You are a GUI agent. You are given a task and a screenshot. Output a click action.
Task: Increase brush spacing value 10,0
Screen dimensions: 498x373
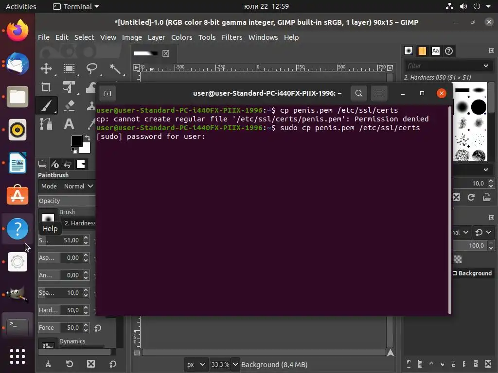pyautogui.click(x=491, y=181)
